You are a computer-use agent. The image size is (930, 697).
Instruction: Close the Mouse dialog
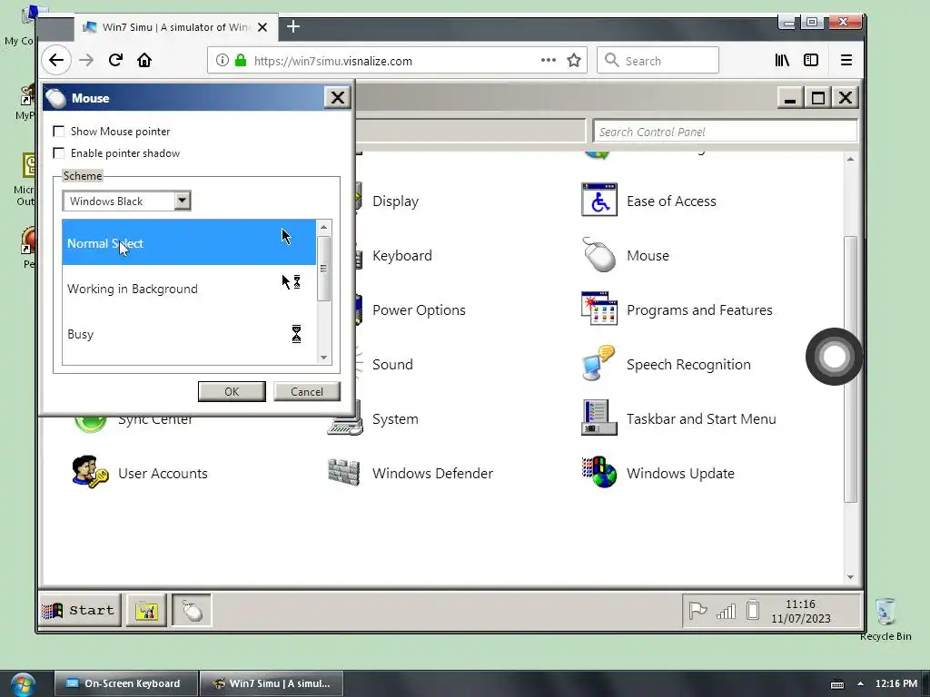338,97
